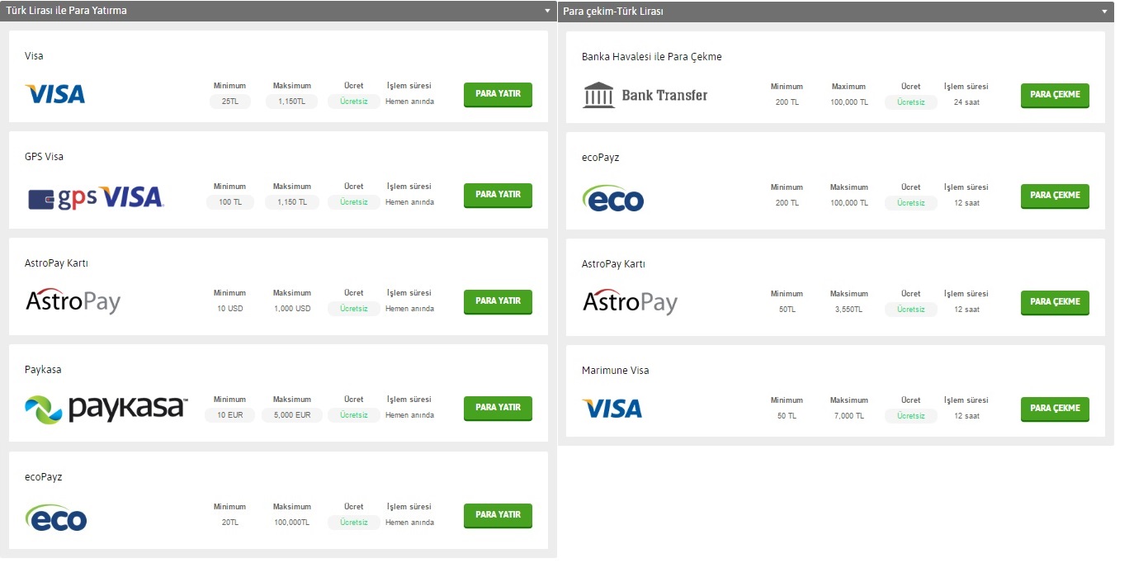Click the "7,000 TL" maximum for Marimune Visa

(x=849, y=416)
